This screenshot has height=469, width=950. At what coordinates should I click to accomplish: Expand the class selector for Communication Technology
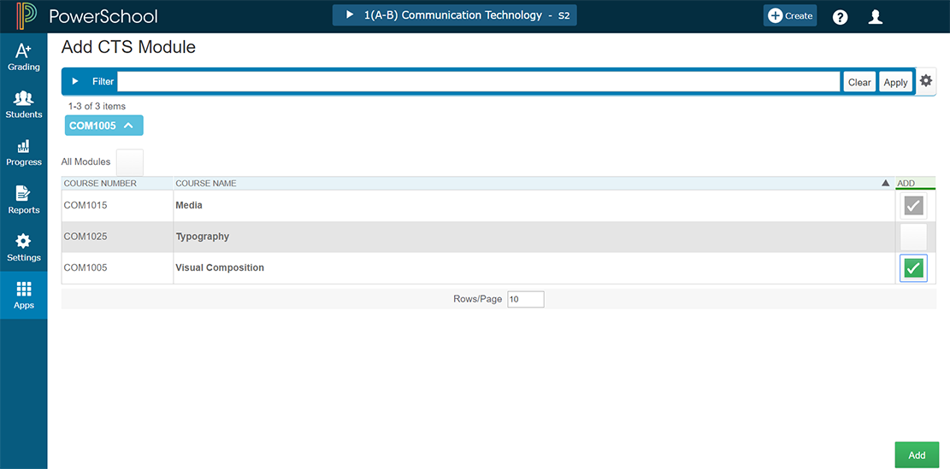pyautogui.click(x=454, y=15)
